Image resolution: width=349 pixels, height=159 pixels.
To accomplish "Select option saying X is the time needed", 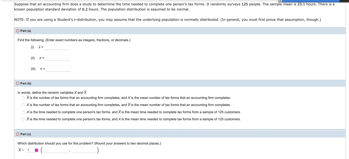I will (23, 112).
